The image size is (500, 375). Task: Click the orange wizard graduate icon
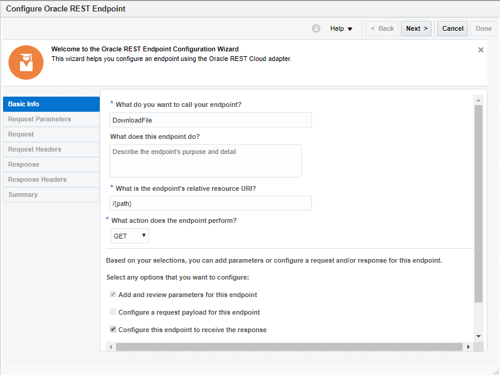26,62
